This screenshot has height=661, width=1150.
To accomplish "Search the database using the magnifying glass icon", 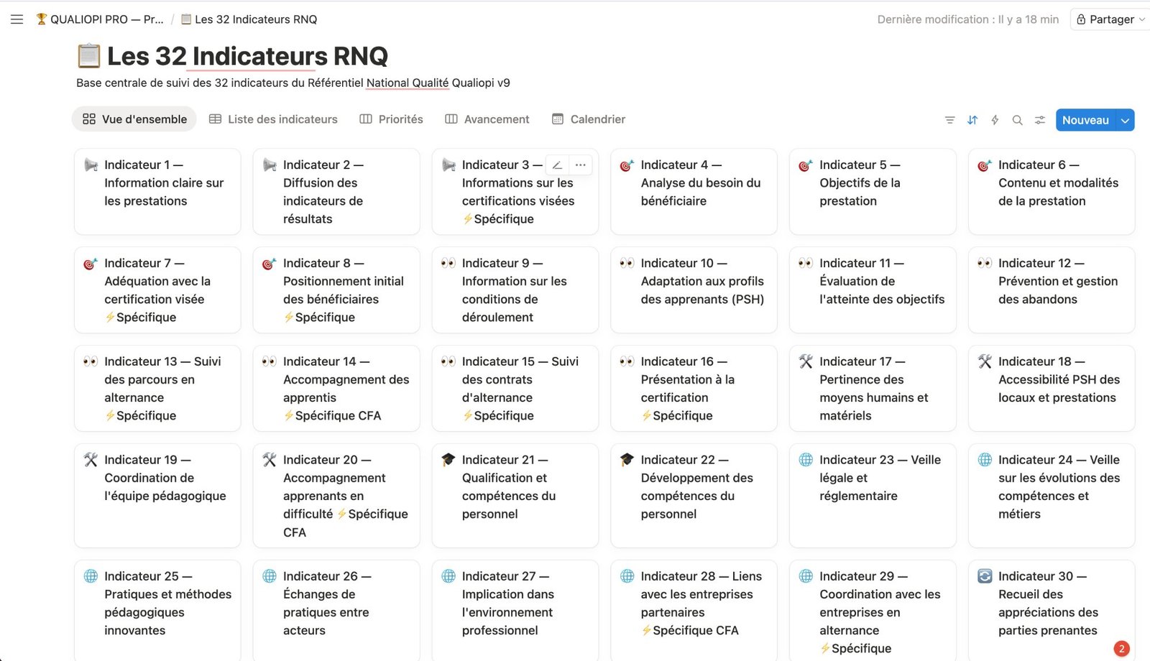I will (x=1017, y=120).
